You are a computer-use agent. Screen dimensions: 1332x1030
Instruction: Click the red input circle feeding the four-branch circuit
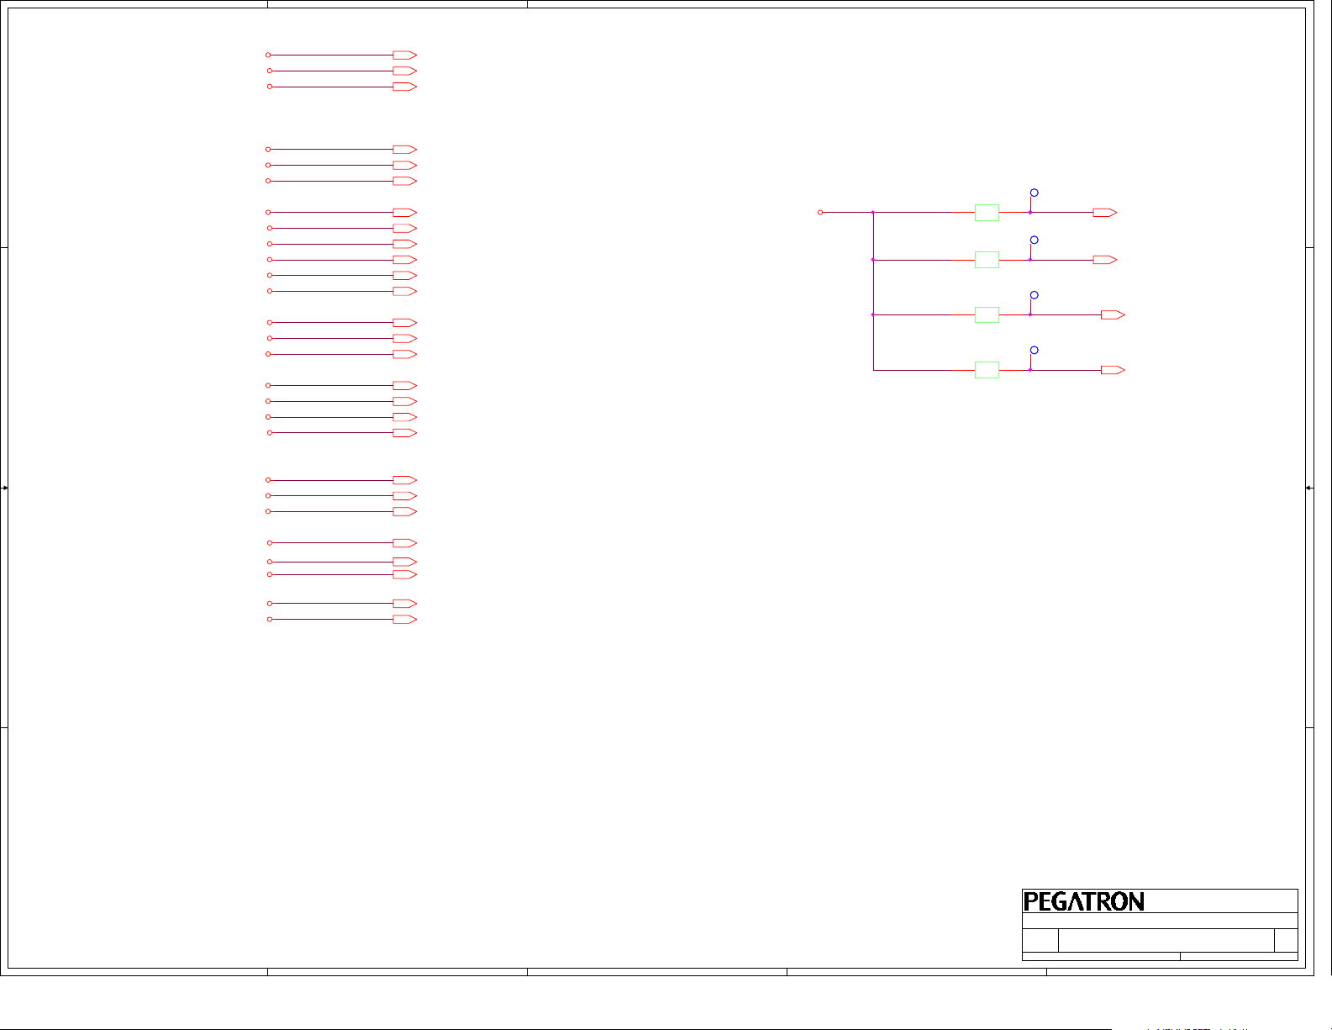[820, 213]
